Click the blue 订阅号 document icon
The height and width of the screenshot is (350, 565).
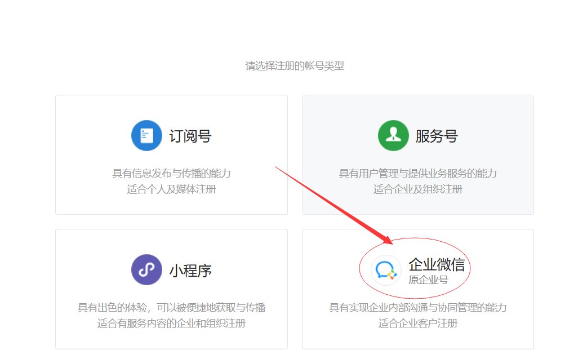point(146,135)
